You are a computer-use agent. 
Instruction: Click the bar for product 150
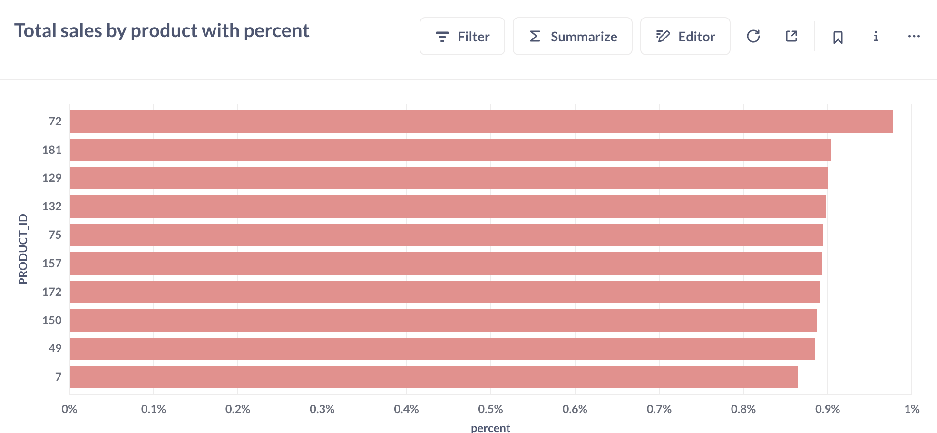point(443,320)
